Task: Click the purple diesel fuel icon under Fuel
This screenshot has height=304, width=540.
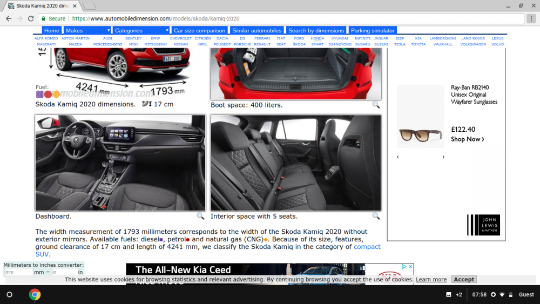Action: 39,94
